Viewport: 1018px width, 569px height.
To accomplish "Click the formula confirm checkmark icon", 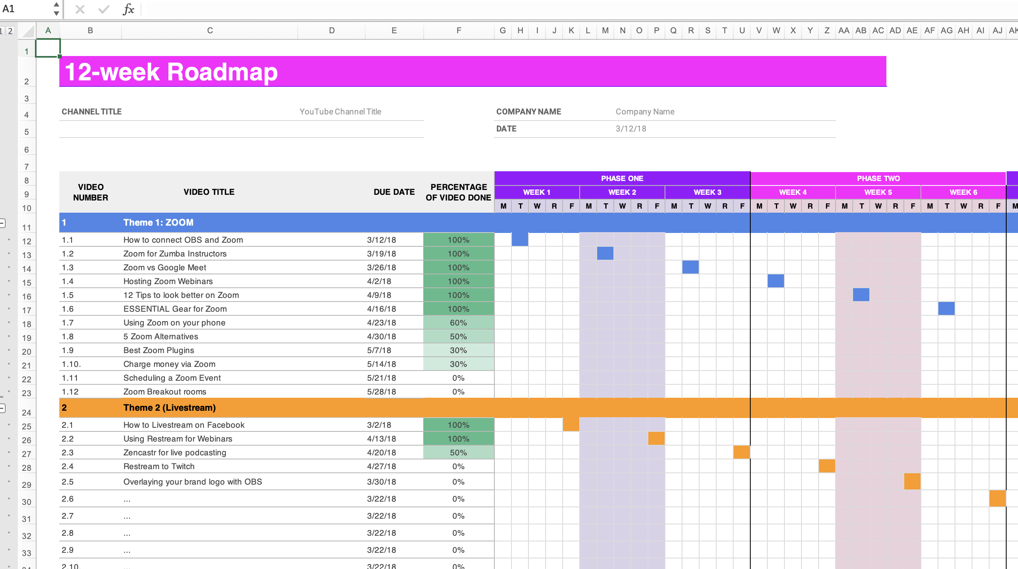I will coord(104,9).
